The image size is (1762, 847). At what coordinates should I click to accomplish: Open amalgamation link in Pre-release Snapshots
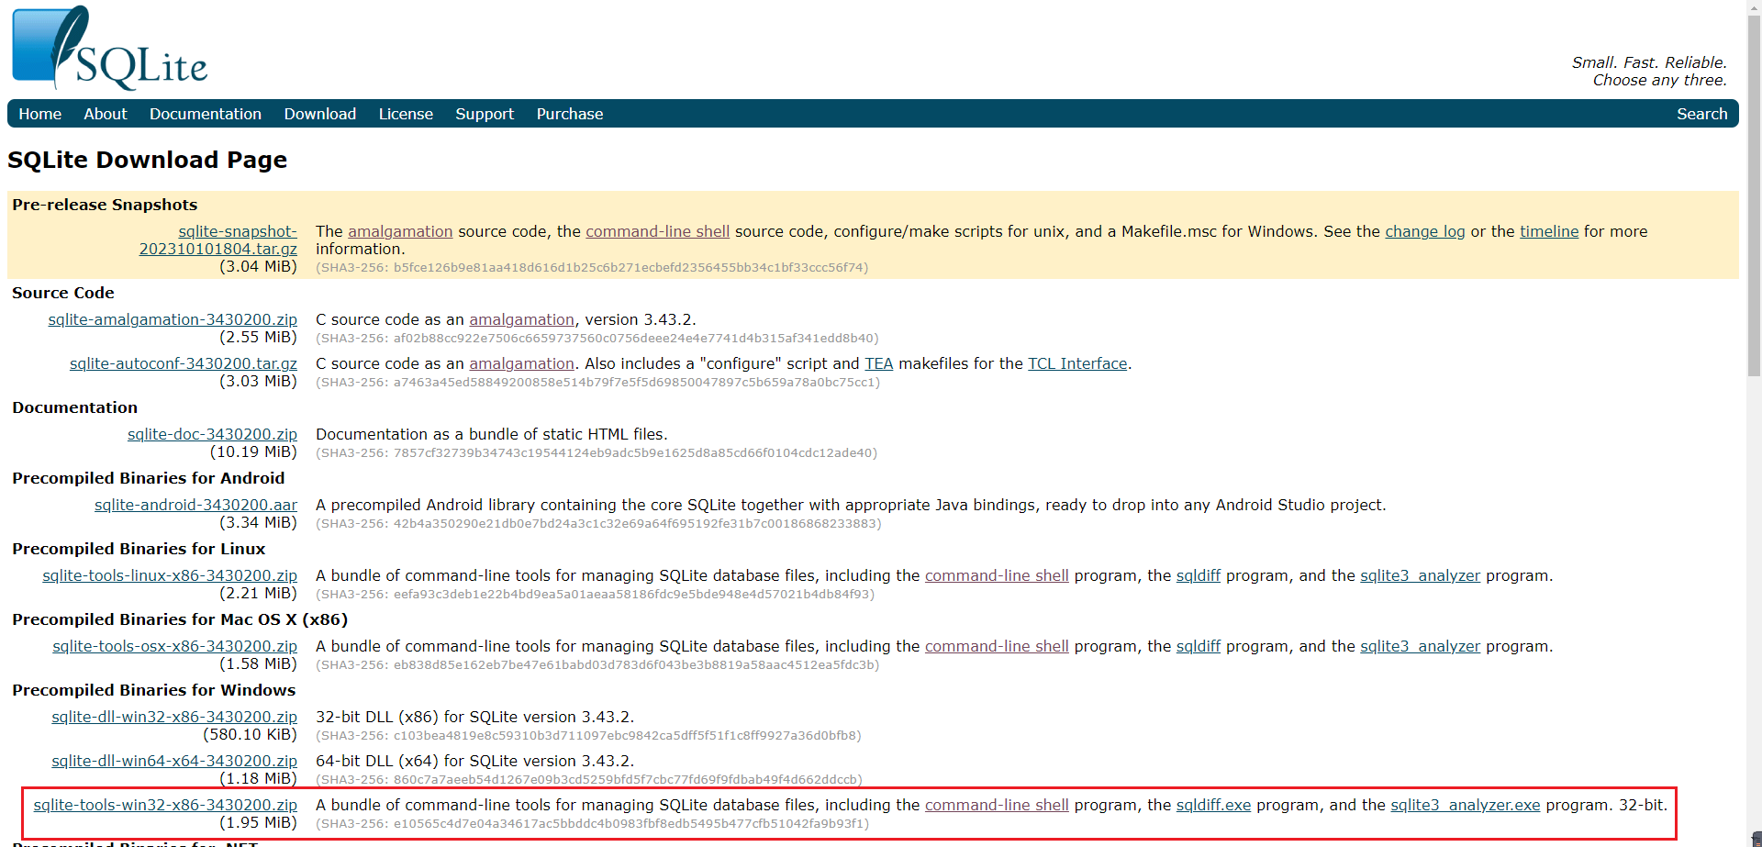(400, 231)
